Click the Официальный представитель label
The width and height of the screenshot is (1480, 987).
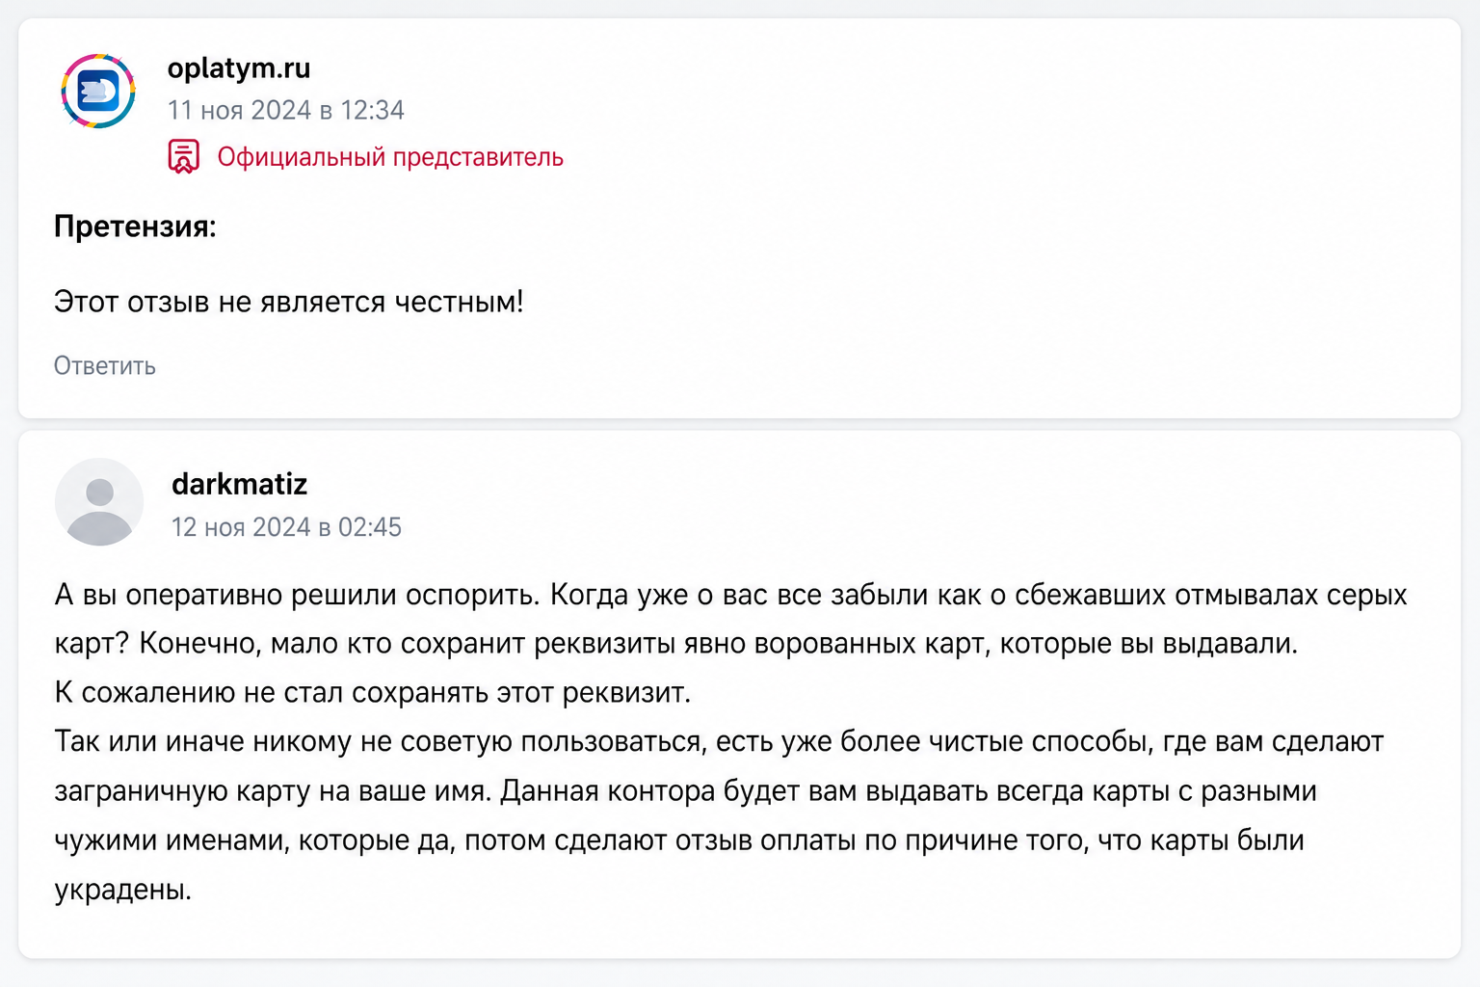pos(390,157)
